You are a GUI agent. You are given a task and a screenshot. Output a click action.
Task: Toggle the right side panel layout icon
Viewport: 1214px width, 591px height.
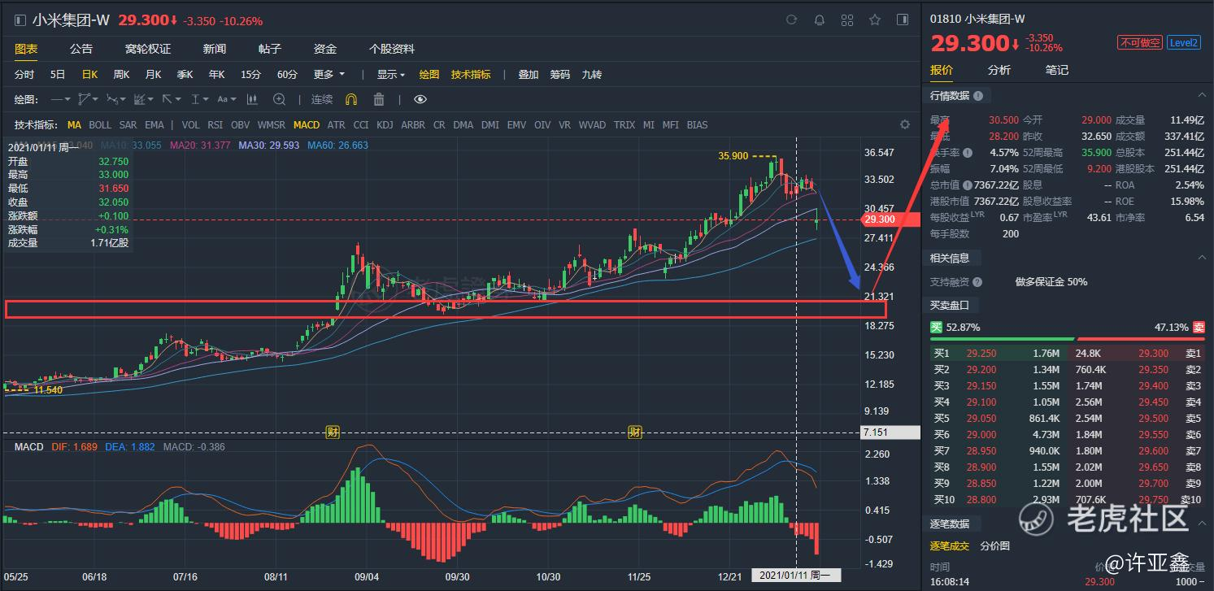(903, 20)
